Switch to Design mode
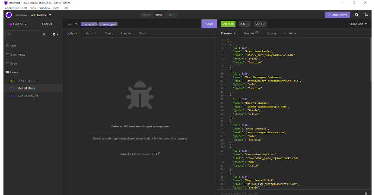The image size is (375, 195). (x=146, y=15)
